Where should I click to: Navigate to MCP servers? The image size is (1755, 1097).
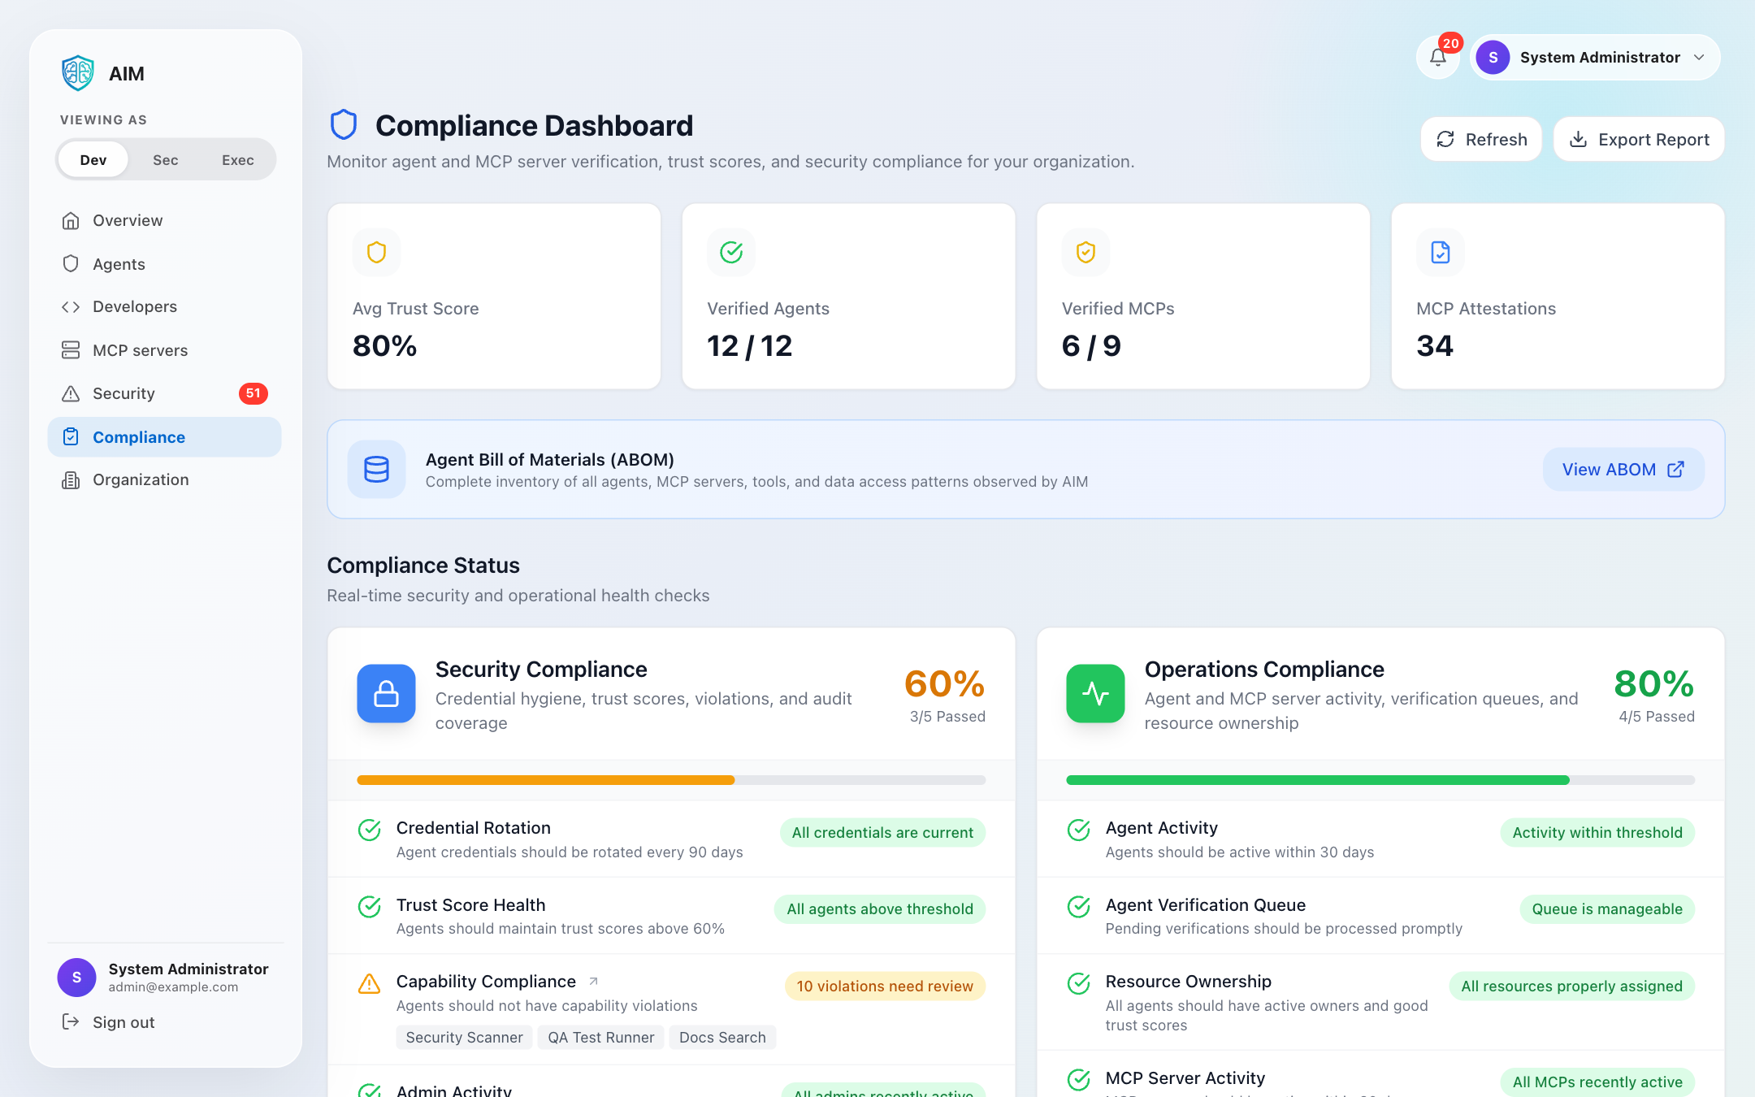click(x=165, y=350)
